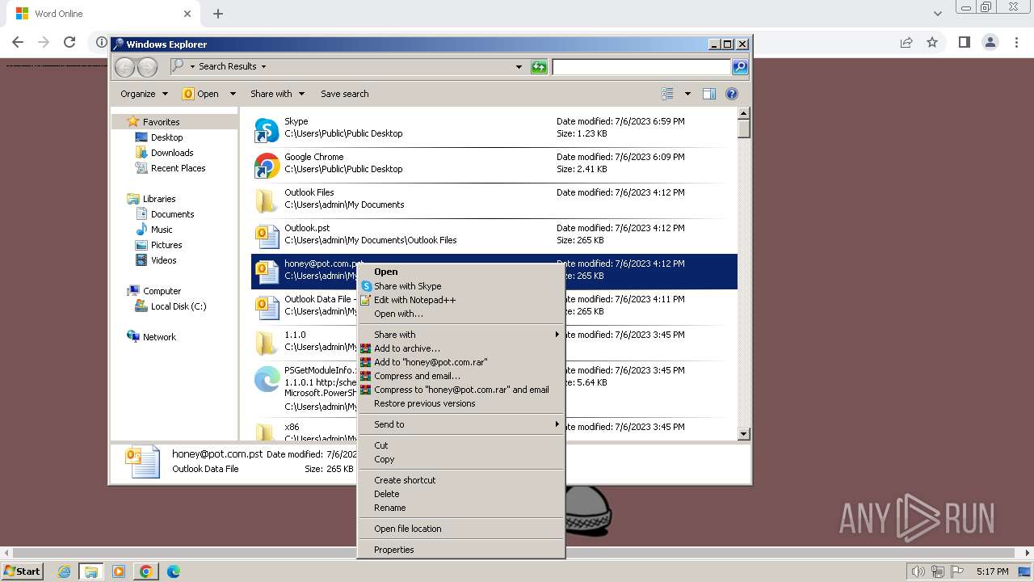Choose Cut from context menu
The image size is (1034, 582).
click(461, 445)
